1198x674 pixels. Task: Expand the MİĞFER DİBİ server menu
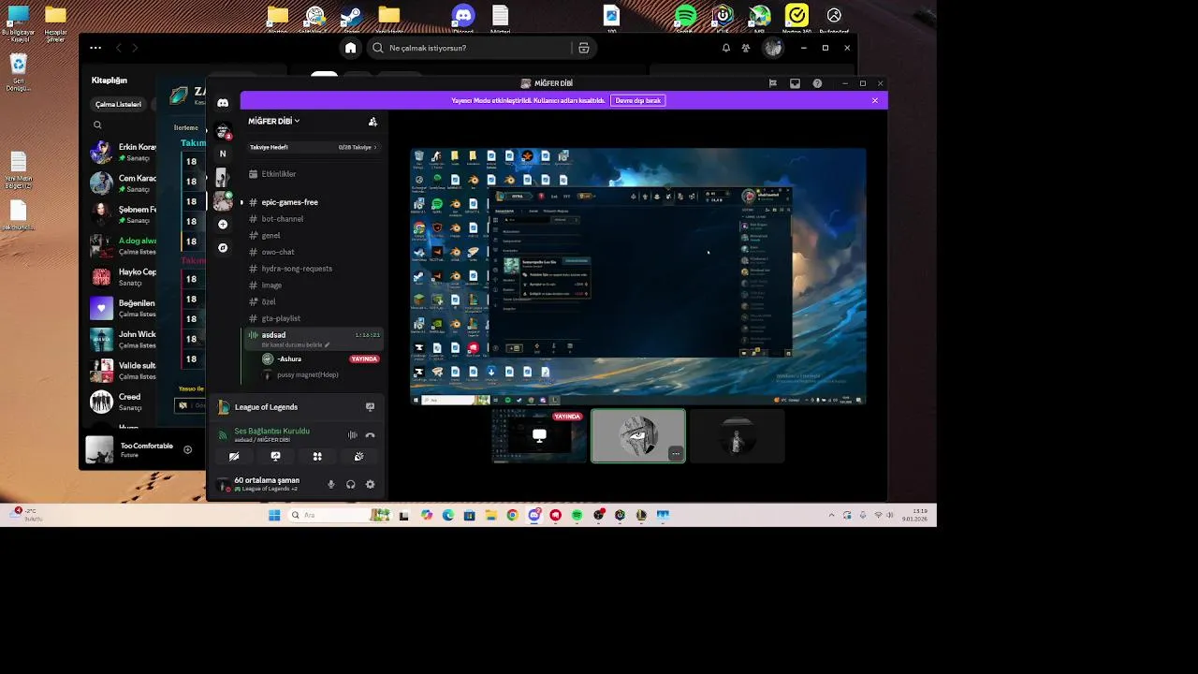(x=273, y=121)
